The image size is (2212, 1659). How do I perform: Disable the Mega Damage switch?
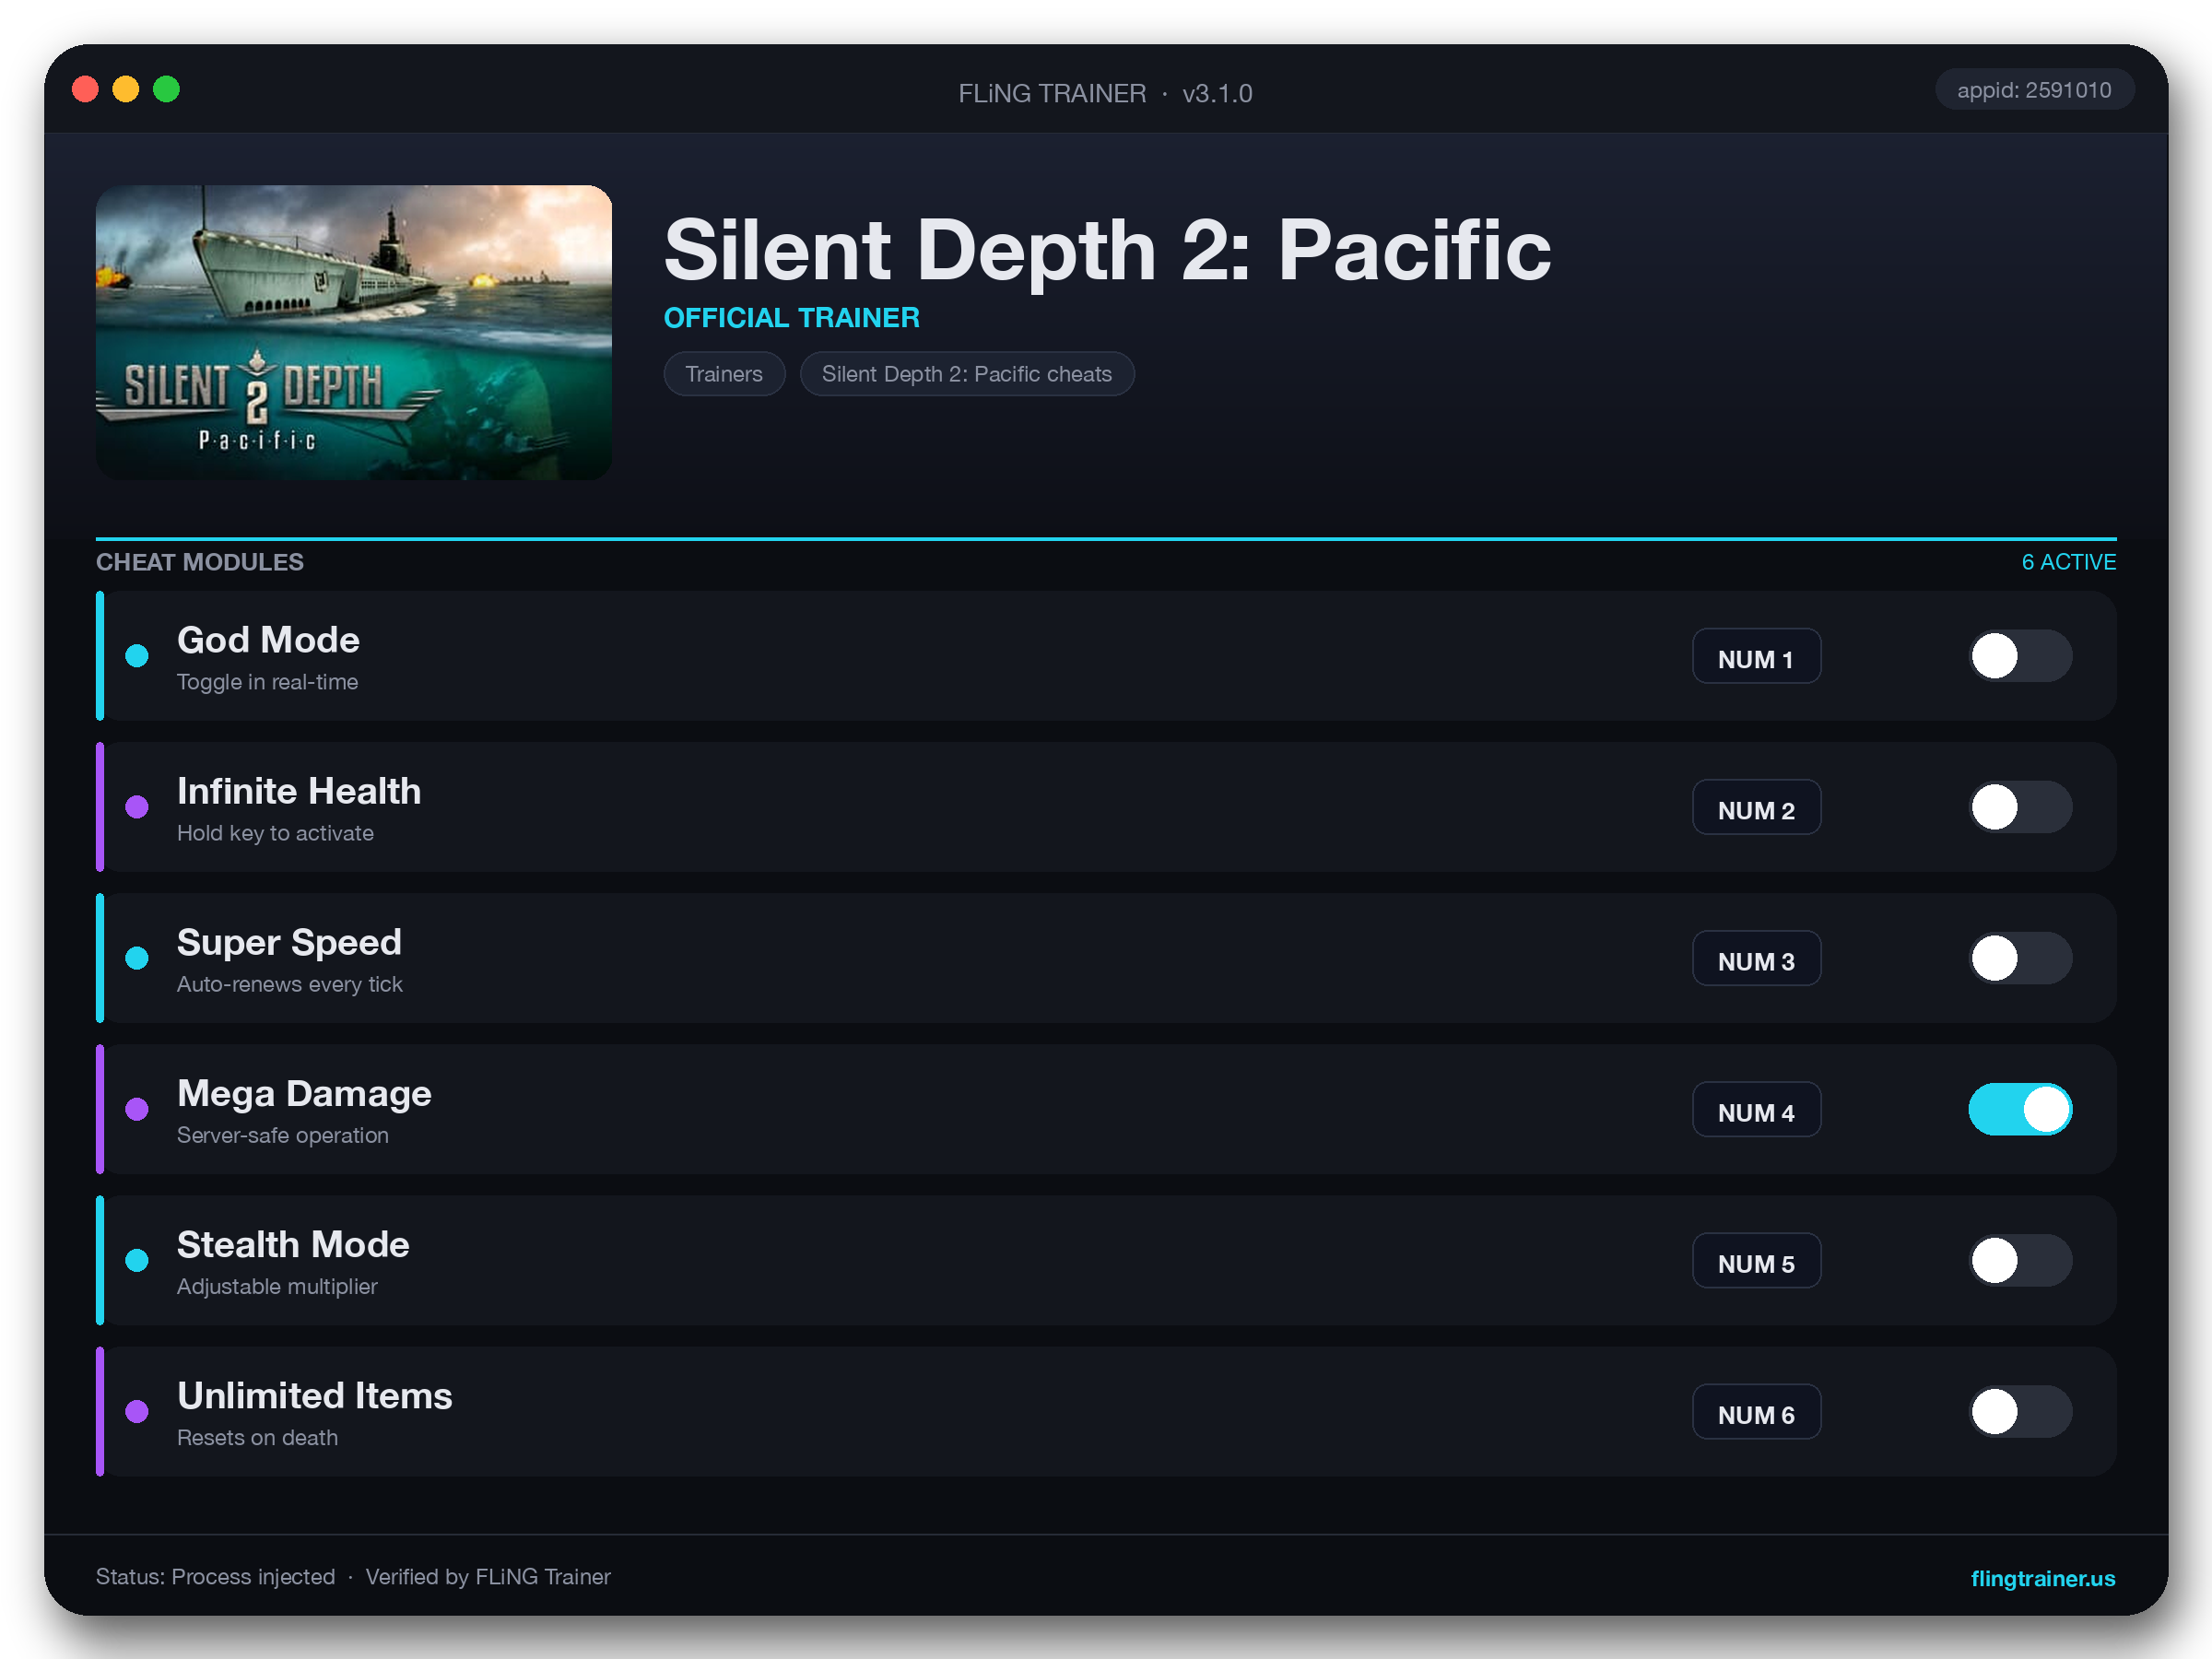[2020, 1109]
